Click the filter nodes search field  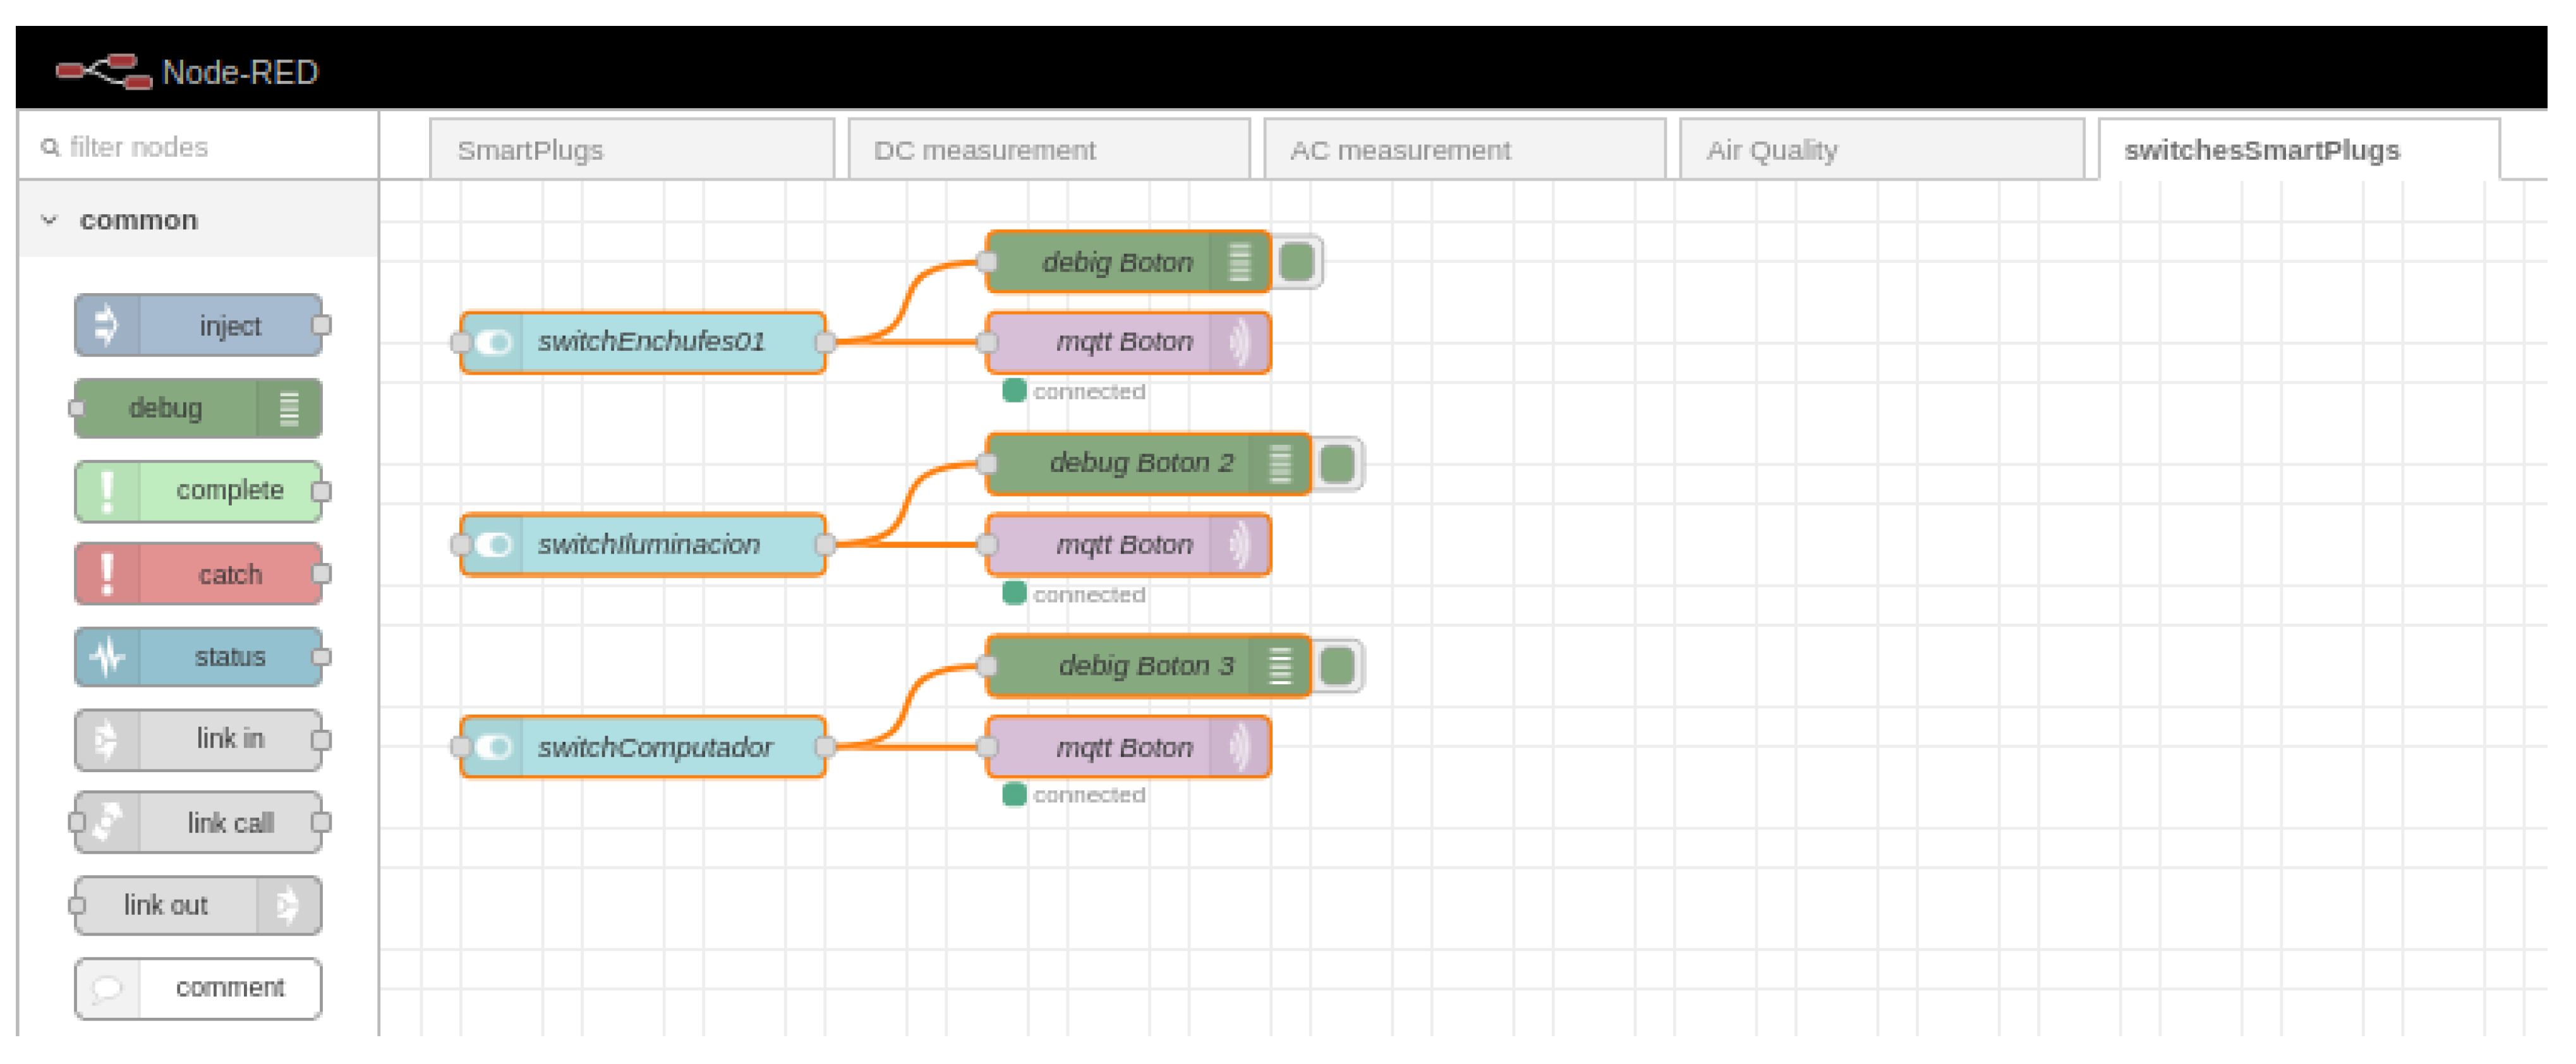[x=200, y=147]
